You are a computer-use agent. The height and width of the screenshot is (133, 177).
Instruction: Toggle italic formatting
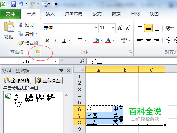coord(56,41)
